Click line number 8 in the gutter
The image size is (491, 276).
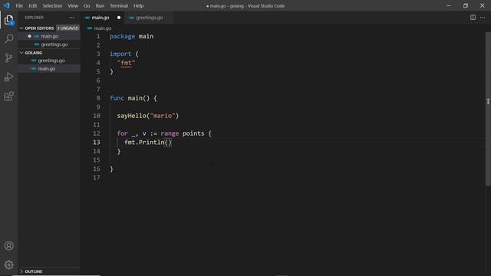98,98
